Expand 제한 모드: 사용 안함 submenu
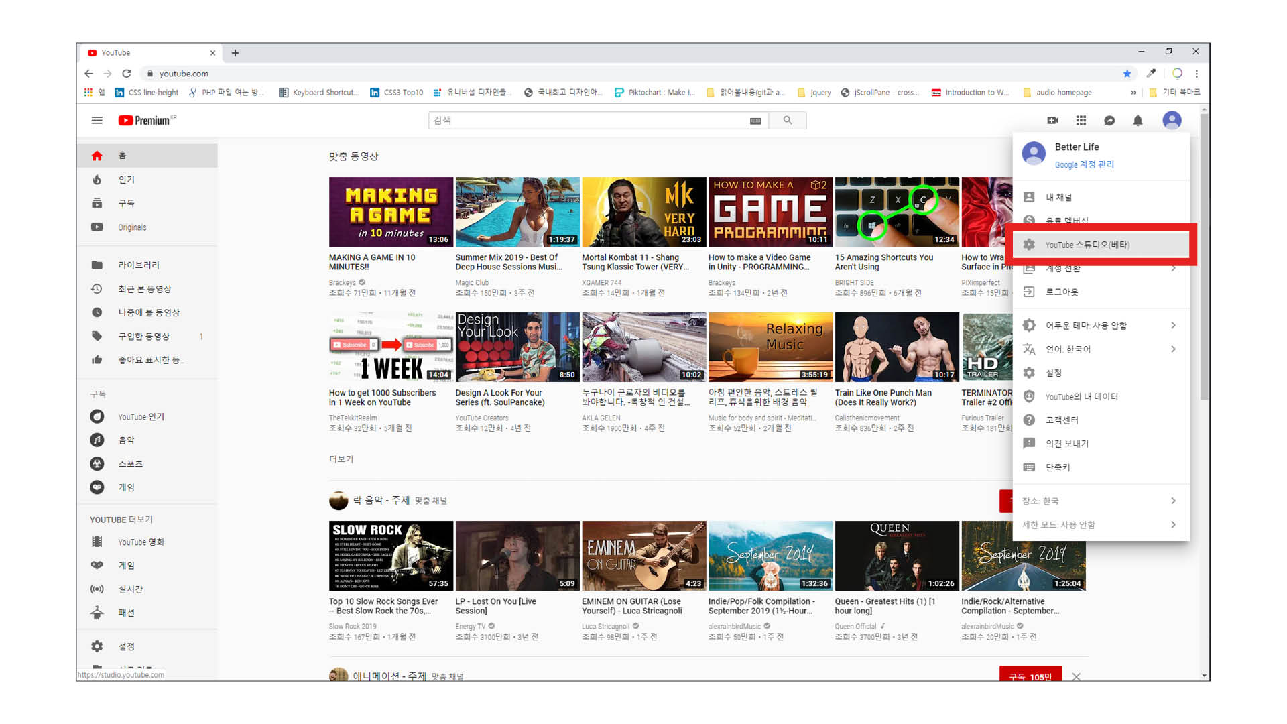Viewport: 1287px width, 724px height. (x=1101, y=525)
